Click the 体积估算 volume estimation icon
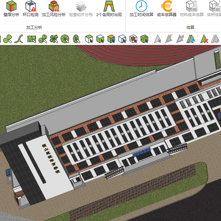Image resolution: width=221 pixels, height=221 pixels. 215,6
